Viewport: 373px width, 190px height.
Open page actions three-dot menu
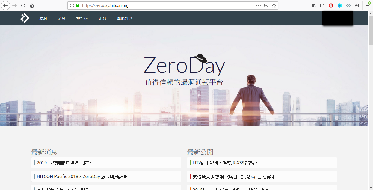point(259,5)
